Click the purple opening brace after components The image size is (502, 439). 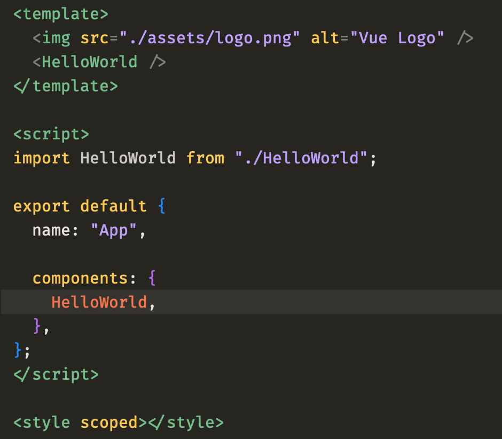tap(152, 278)
